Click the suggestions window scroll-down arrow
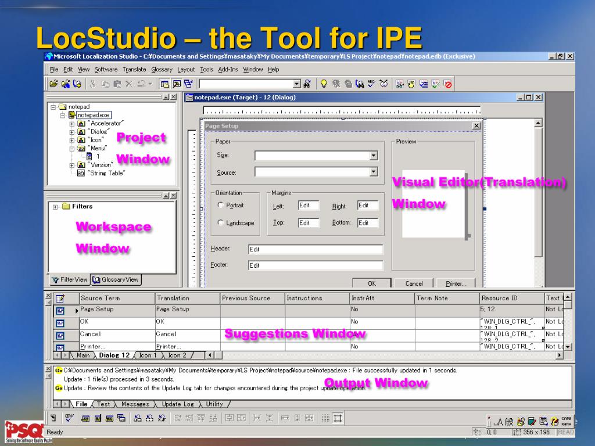Viewport: 595px width, 446px height. pos(568,347)
